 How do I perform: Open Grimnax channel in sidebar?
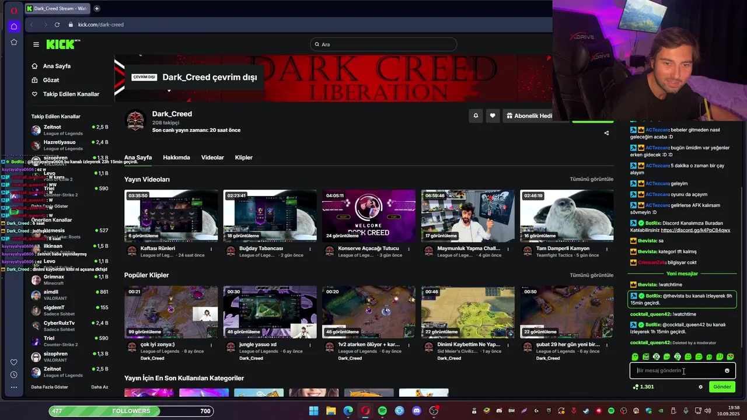(x=69, y=279)
